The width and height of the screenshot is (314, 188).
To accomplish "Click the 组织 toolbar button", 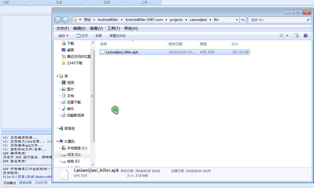I will click(63, 36).
